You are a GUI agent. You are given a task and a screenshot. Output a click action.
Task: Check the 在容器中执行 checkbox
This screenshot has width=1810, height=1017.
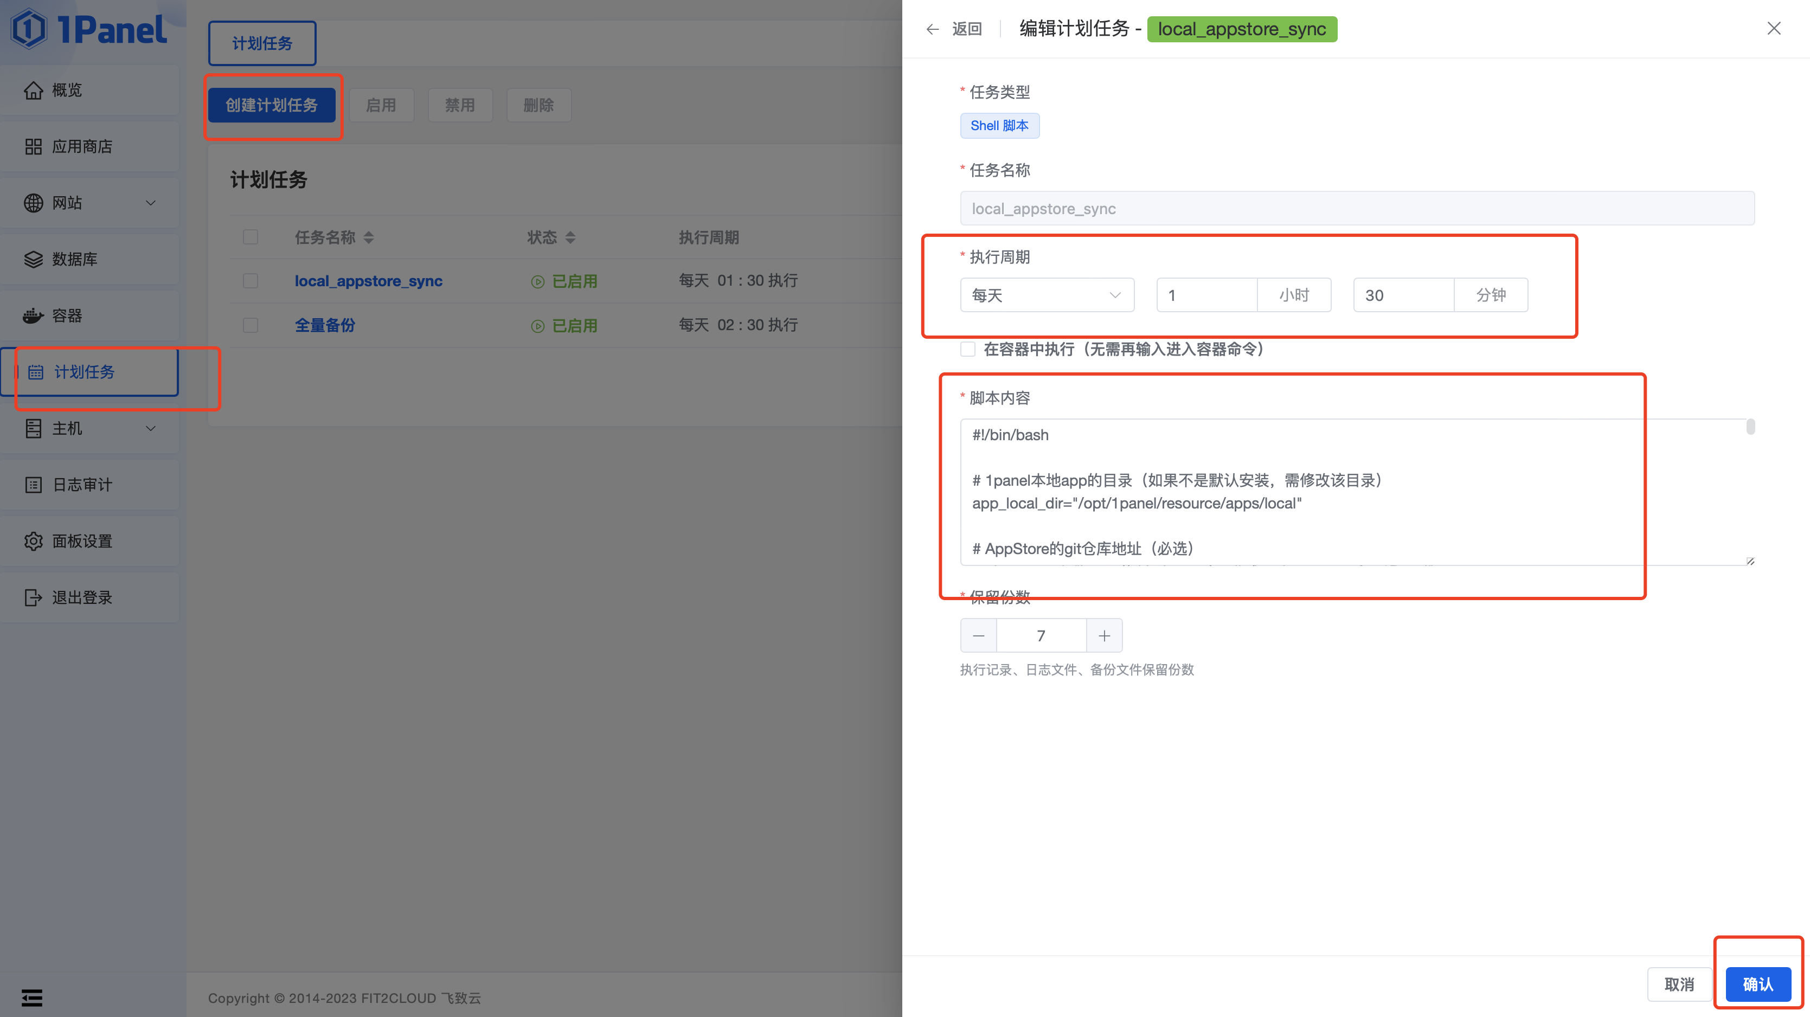[x=967, y=349]
